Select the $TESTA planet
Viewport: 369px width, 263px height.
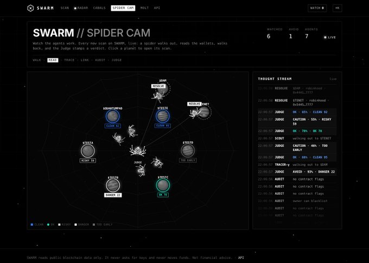pos(88,150)
